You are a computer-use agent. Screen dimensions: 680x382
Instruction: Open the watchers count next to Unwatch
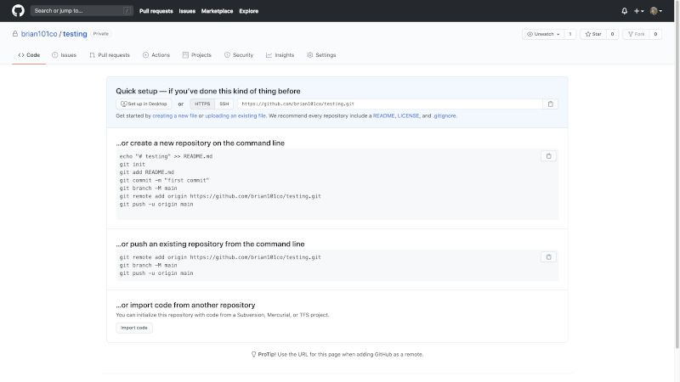[x=570, y=34]
